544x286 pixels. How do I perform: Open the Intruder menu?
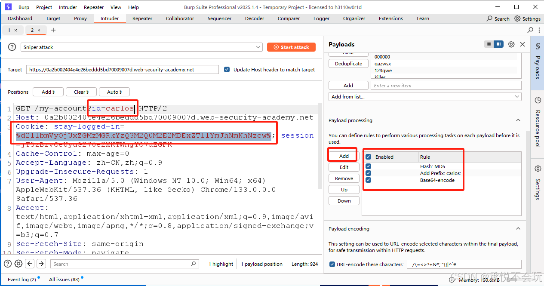pos(68,7)
